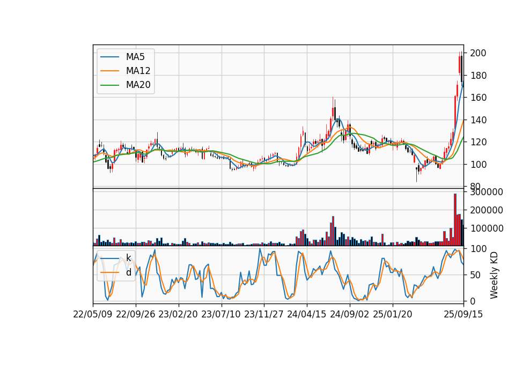Click the 50 tick on KD axis
Image resolution: width=515 pixels, height=370 pixels.
476,275
